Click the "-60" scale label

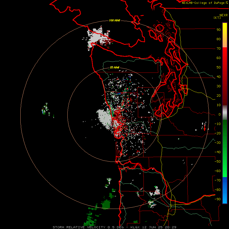coord(218,171)
